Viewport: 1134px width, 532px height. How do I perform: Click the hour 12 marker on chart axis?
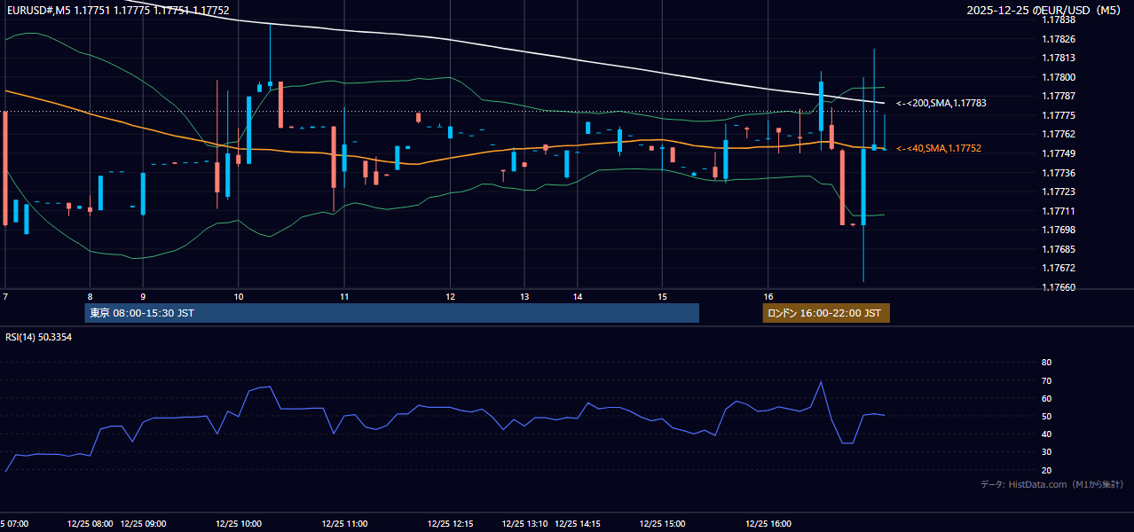coord(450,296)
